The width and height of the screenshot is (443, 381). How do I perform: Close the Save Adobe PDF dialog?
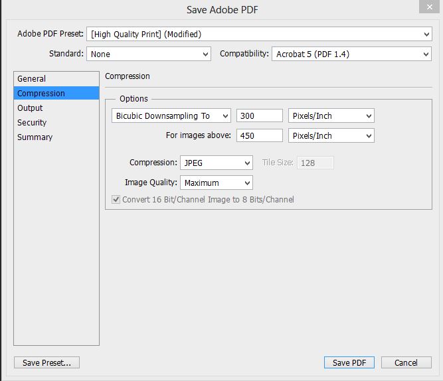[x=430, y=7]
